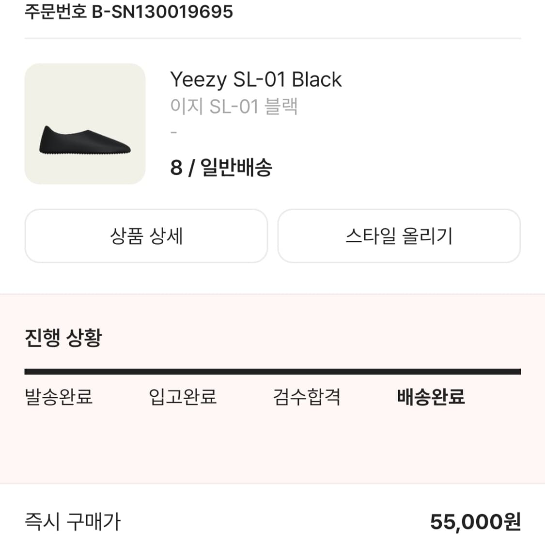Click the dash placeholder below the product name
The width and height of the screenshot is (545, 545).
click(174, 132)
